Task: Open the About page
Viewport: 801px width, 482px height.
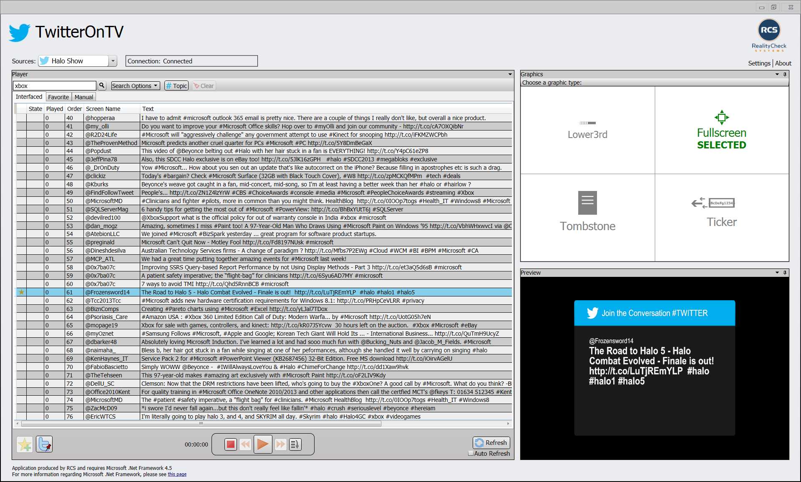Action: [x=783, y=63]
